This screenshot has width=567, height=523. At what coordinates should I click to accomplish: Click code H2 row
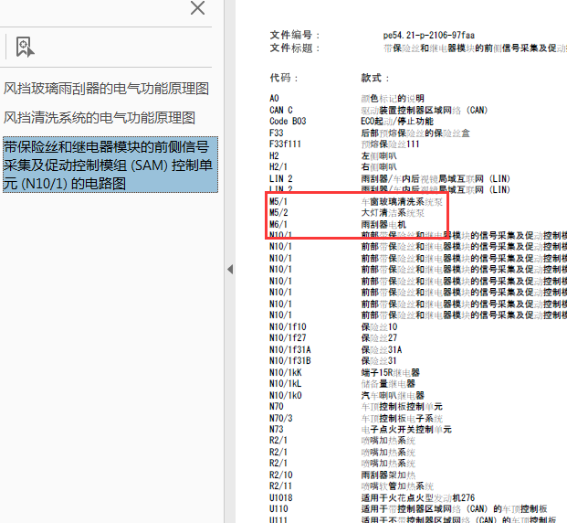tap(274, 155)
